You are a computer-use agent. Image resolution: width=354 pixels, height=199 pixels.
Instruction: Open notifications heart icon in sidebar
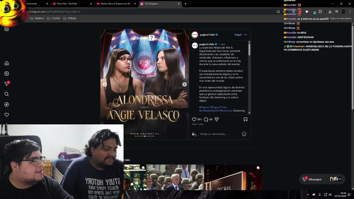point(7,115)
